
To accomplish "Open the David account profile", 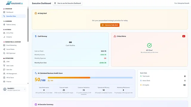I will (x=14, y=89).
